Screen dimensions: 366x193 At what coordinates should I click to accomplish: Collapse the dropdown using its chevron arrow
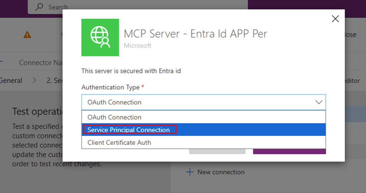[318, 102]
